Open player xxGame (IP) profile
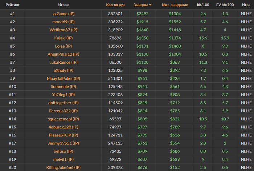This screenshot has width=254, height=171. point(63,13)
